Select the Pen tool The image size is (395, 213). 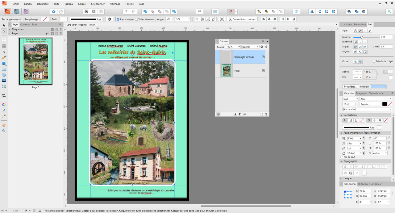coord(4,58)
